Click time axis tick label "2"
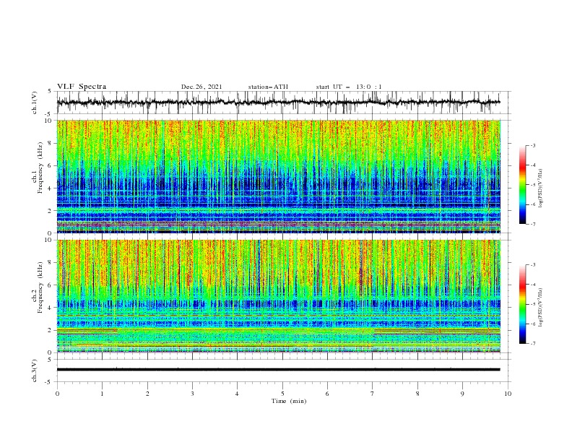Viewport: 572px width, 442px height. [147, 394]
